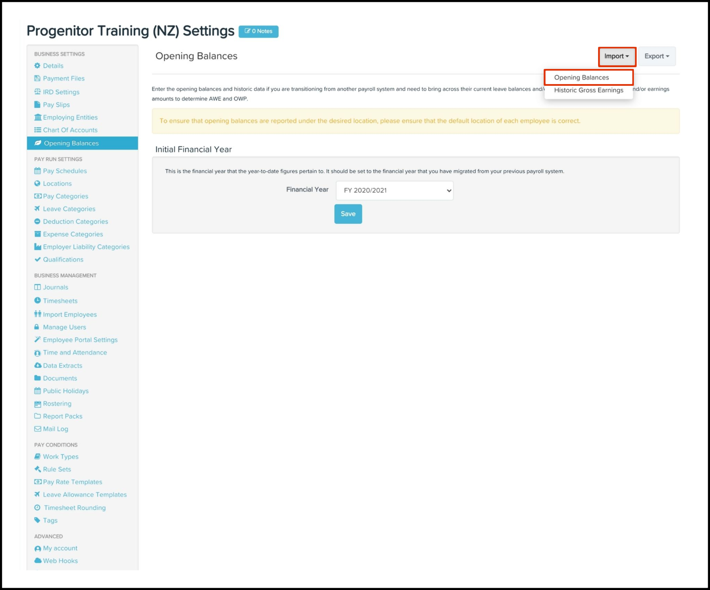Expand the Export dropdown button
This screenshot has height=590, width=710.
(657, 56)
